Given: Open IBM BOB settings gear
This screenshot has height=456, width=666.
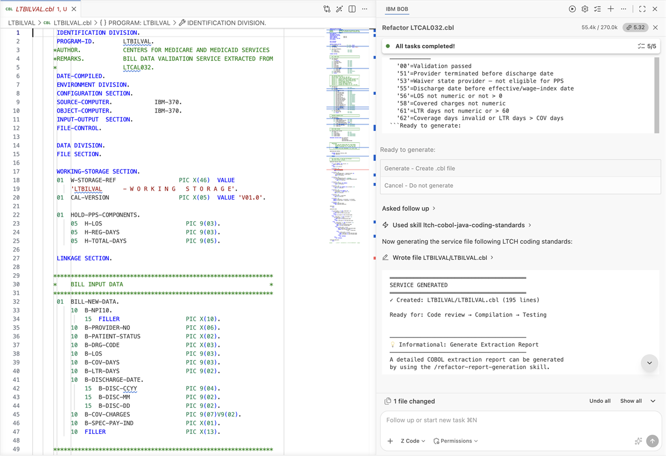Looking at the screenshot, I should pyautogui.click(x=585, y=9).
